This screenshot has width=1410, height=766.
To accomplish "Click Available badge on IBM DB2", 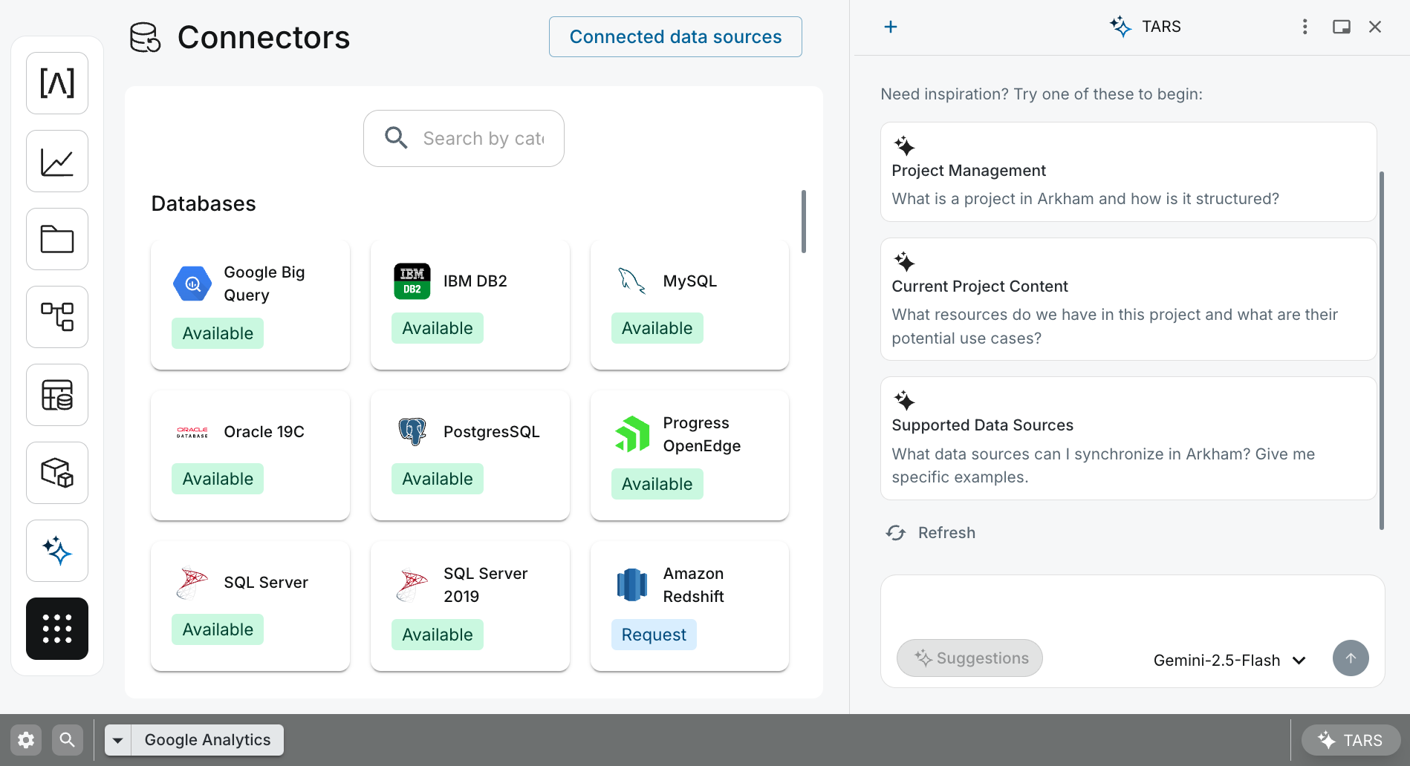I will (438, 328).
